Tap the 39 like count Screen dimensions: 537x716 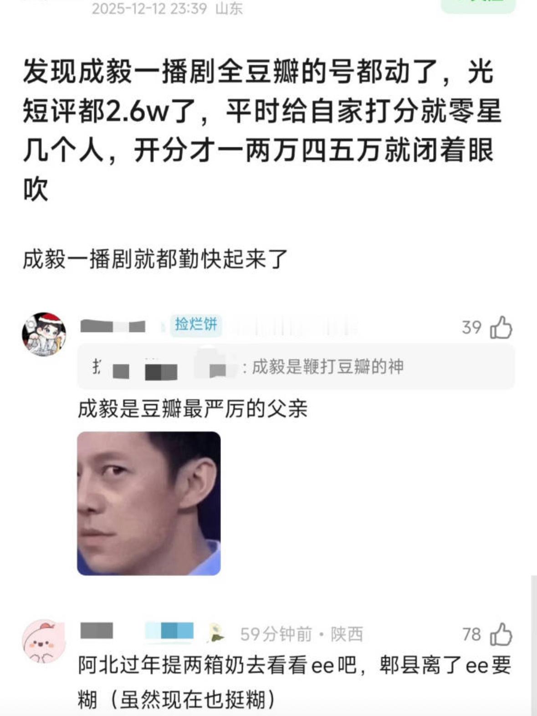(471, 327)
